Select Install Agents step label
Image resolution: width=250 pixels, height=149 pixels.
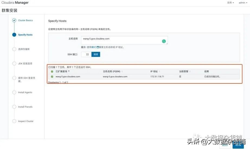(25, 92)
